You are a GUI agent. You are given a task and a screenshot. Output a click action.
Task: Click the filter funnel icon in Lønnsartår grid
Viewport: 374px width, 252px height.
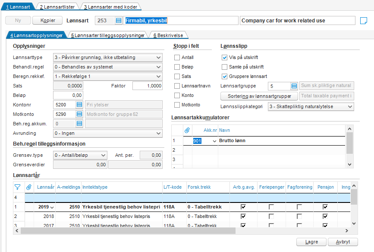[x=18, y=187]
